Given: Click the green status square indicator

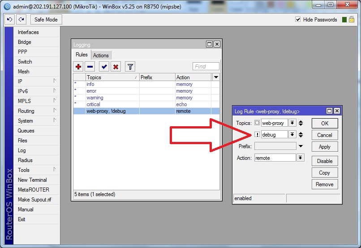Looking at the screenshot, I should 344,20.
